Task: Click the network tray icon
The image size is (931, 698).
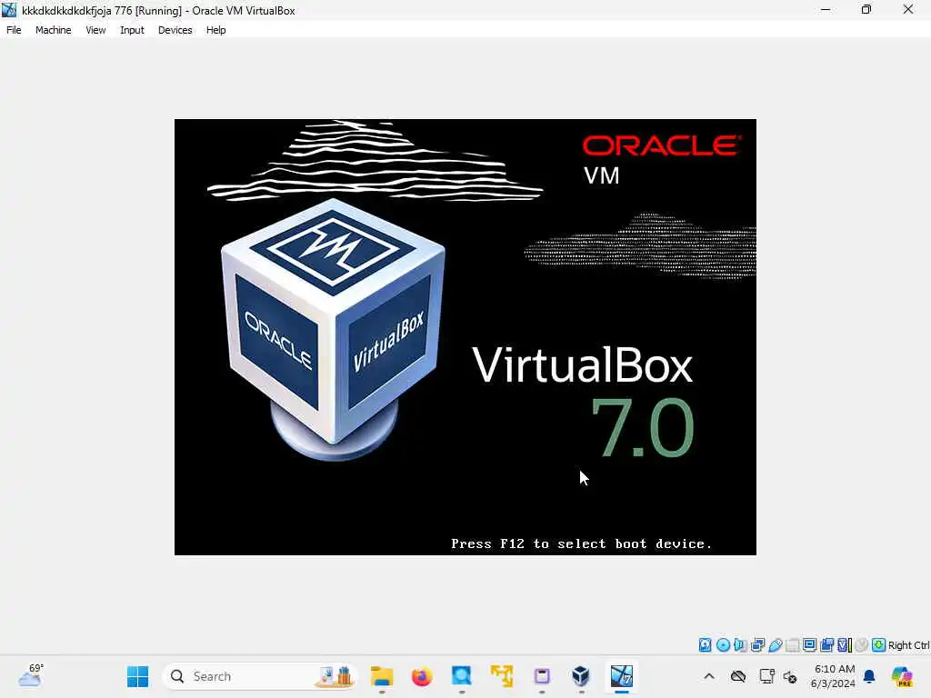Action: point(766,676)
